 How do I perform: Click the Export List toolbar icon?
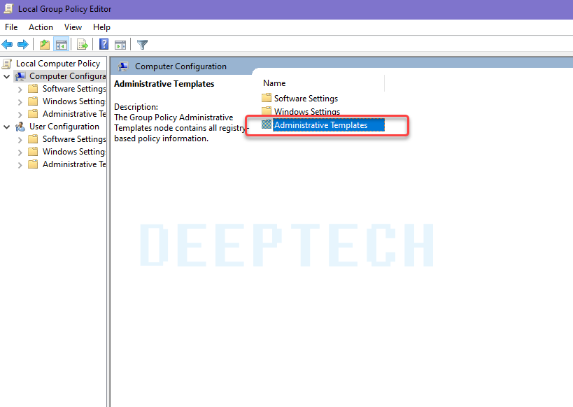coord(83,45)
